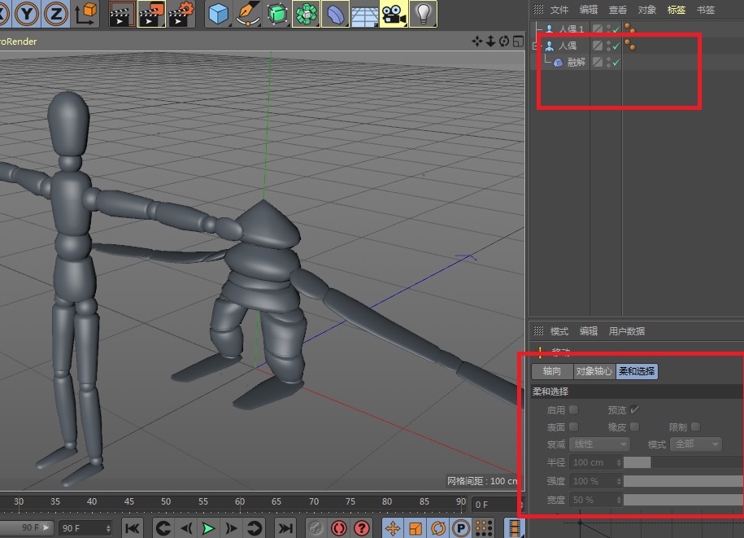Viewport: 744px width, 538px height.
Task: Render the active view clapperboard icon
Action: pos(122,14)
